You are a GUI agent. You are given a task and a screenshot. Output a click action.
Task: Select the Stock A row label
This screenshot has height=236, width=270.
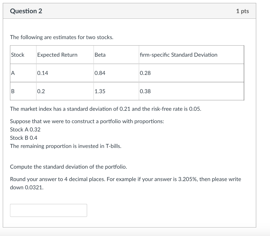click(12, 73)
